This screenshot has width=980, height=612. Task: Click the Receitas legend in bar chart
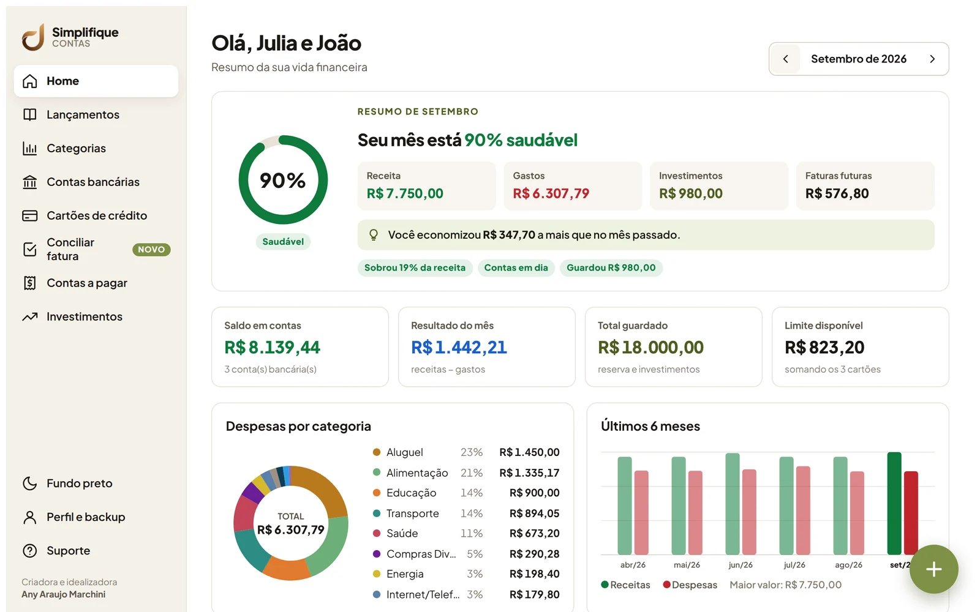(x=625, y=585)
